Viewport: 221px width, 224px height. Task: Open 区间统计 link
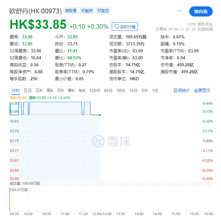[182, 90]
